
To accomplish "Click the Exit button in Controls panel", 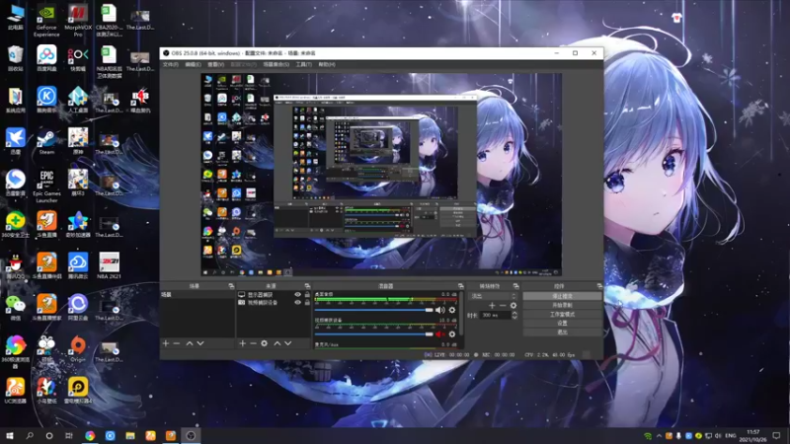I will coord(562,333).
